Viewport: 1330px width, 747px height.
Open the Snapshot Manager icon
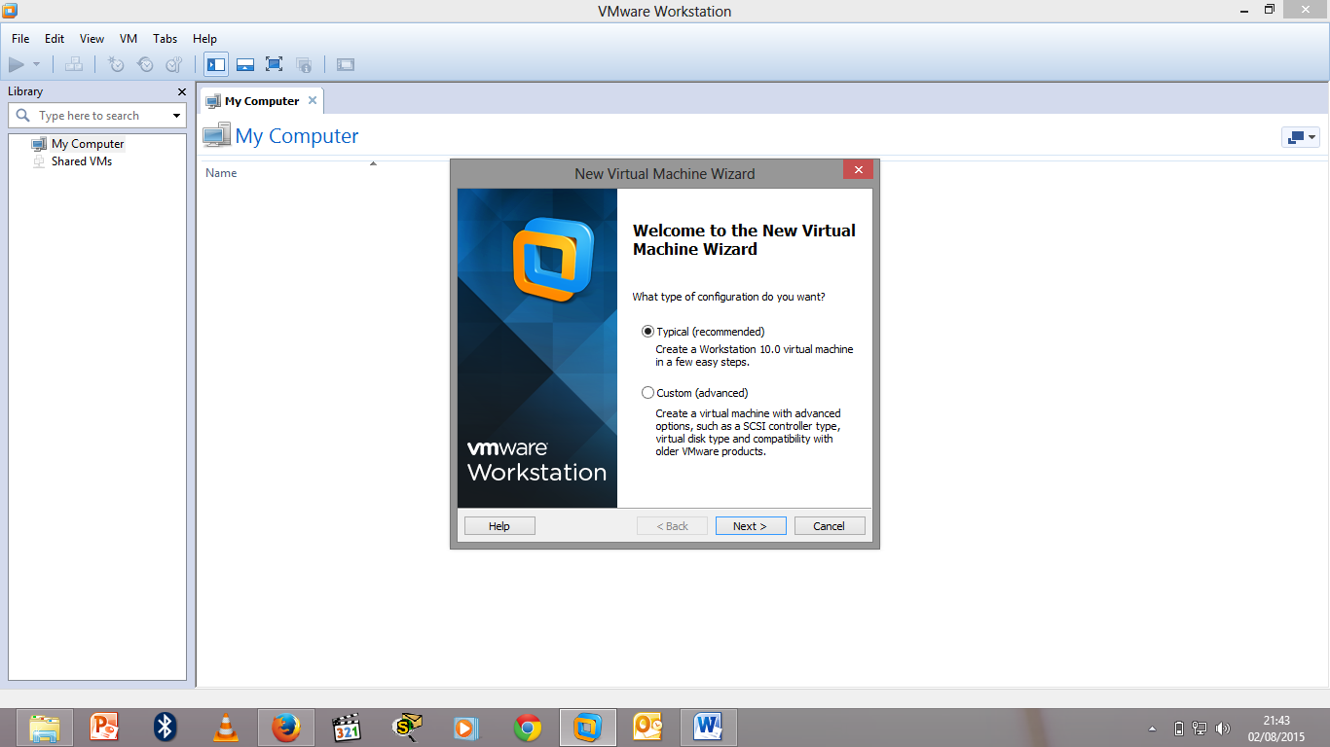tap(173, 64)
